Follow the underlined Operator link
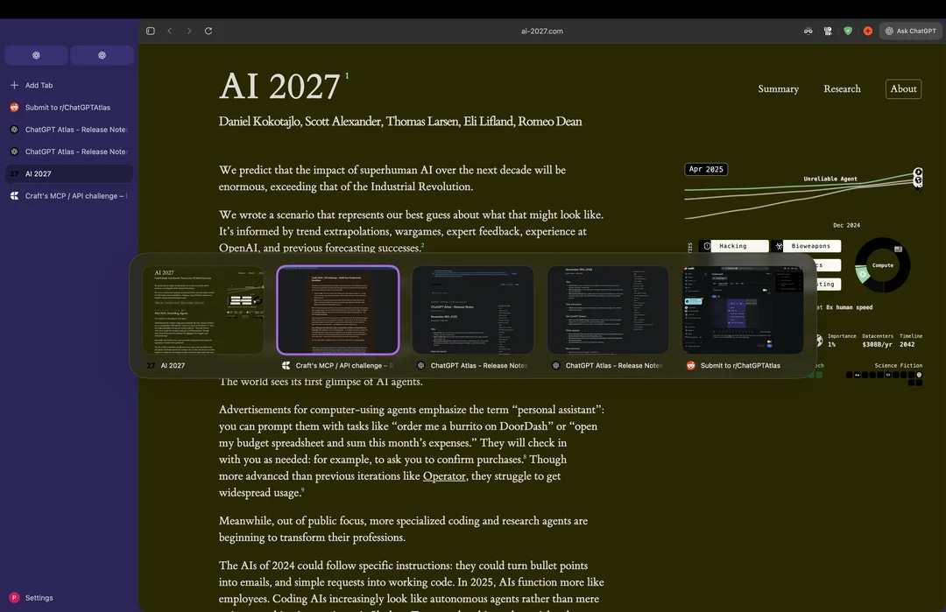This screenshot has width=946, height=612. pos(444,475)
